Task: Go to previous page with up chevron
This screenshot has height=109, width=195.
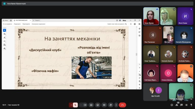Action: coord(140,71)
